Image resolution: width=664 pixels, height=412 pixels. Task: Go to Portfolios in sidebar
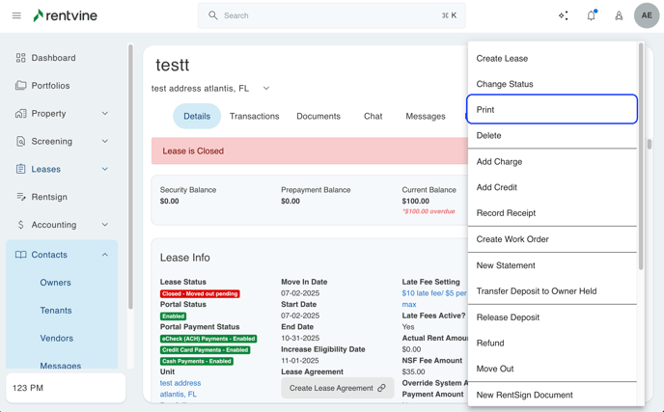click(x=50, y=86)
